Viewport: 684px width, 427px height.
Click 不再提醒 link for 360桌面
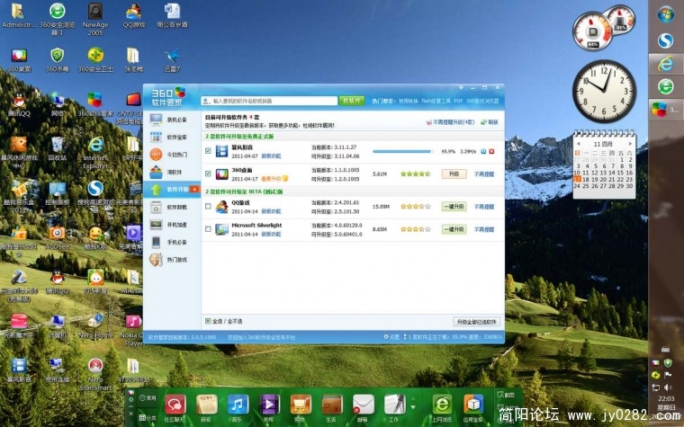(x=484, y=173)
